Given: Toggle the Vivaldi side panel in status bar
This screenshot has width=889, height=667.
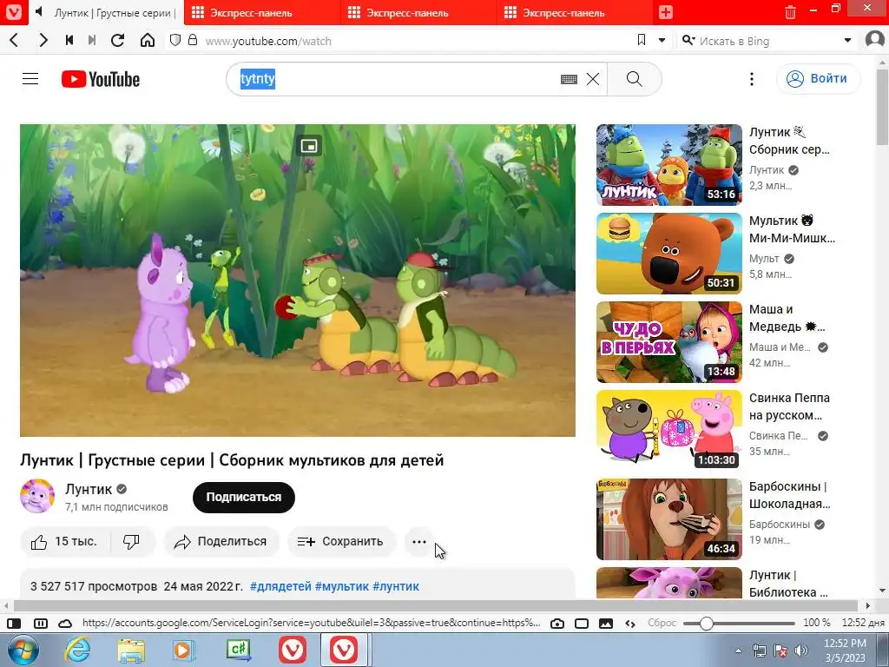Looking at the screenshot, I should pyautogui.click(x=14, y=623).
